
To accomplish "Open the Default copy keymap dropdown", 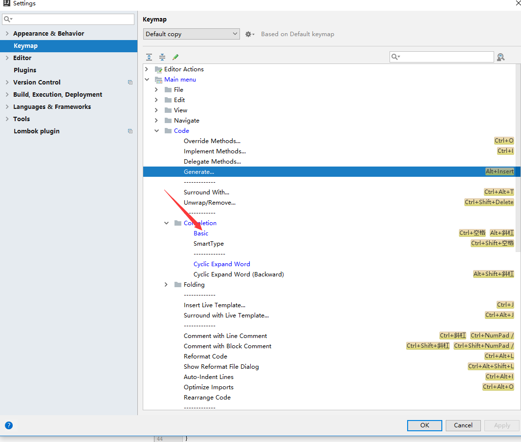I will 192,34.
